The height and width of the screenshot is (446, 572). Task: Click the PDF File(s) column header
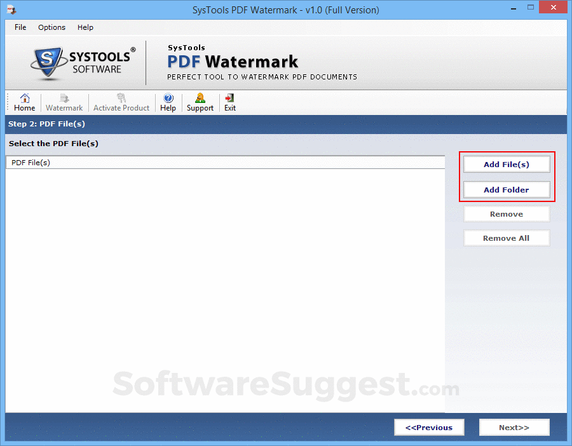point(225,163)
